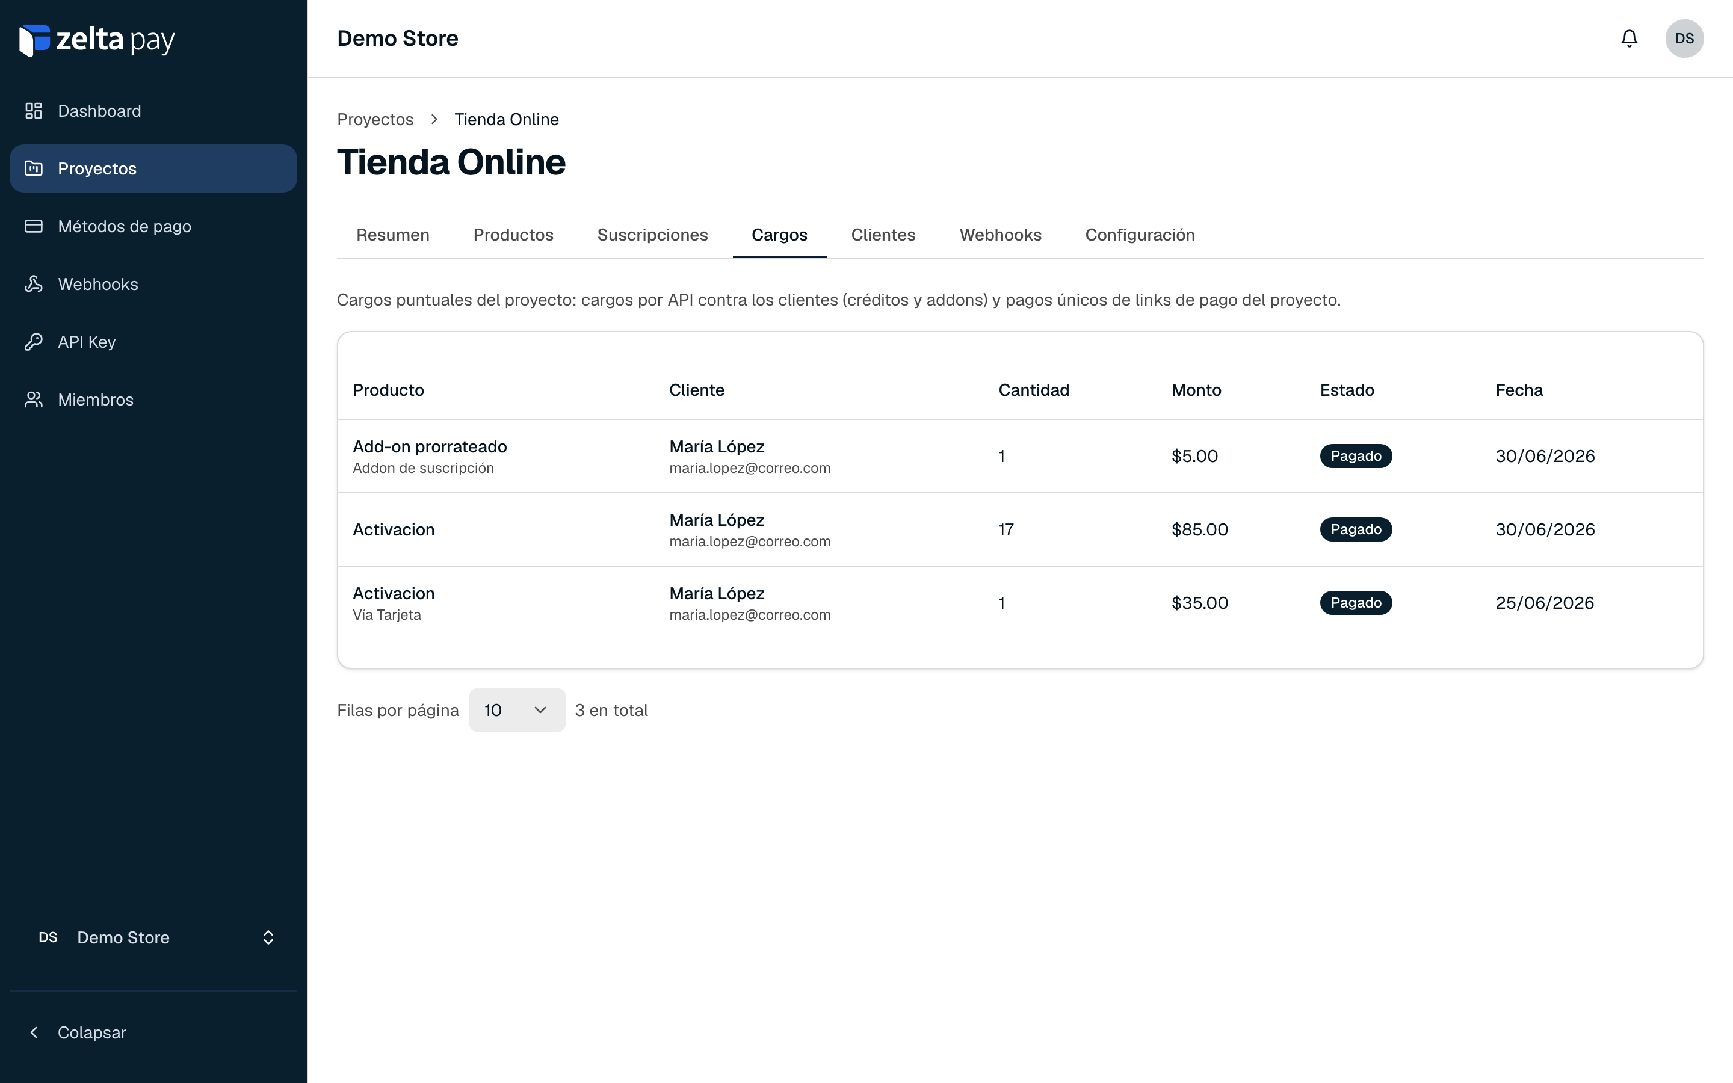Viewport: 1733px width, 1083px height.
Task: Click the sidebar Webhooks icon
Action: 34,283
